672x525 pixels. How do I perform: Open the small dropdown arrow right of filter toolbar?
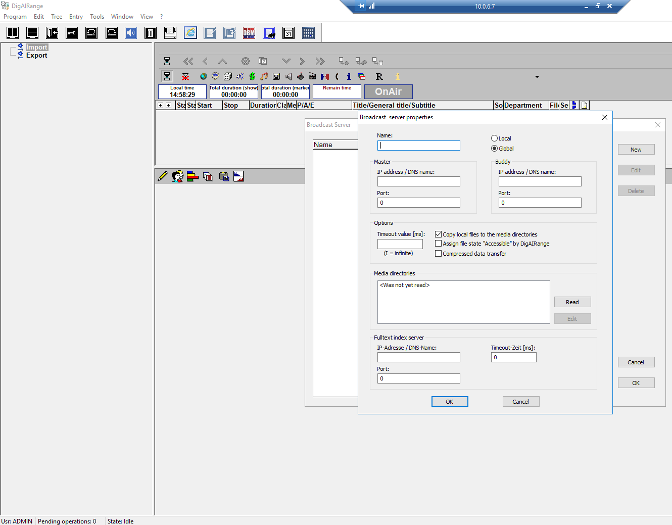[537, 77]
